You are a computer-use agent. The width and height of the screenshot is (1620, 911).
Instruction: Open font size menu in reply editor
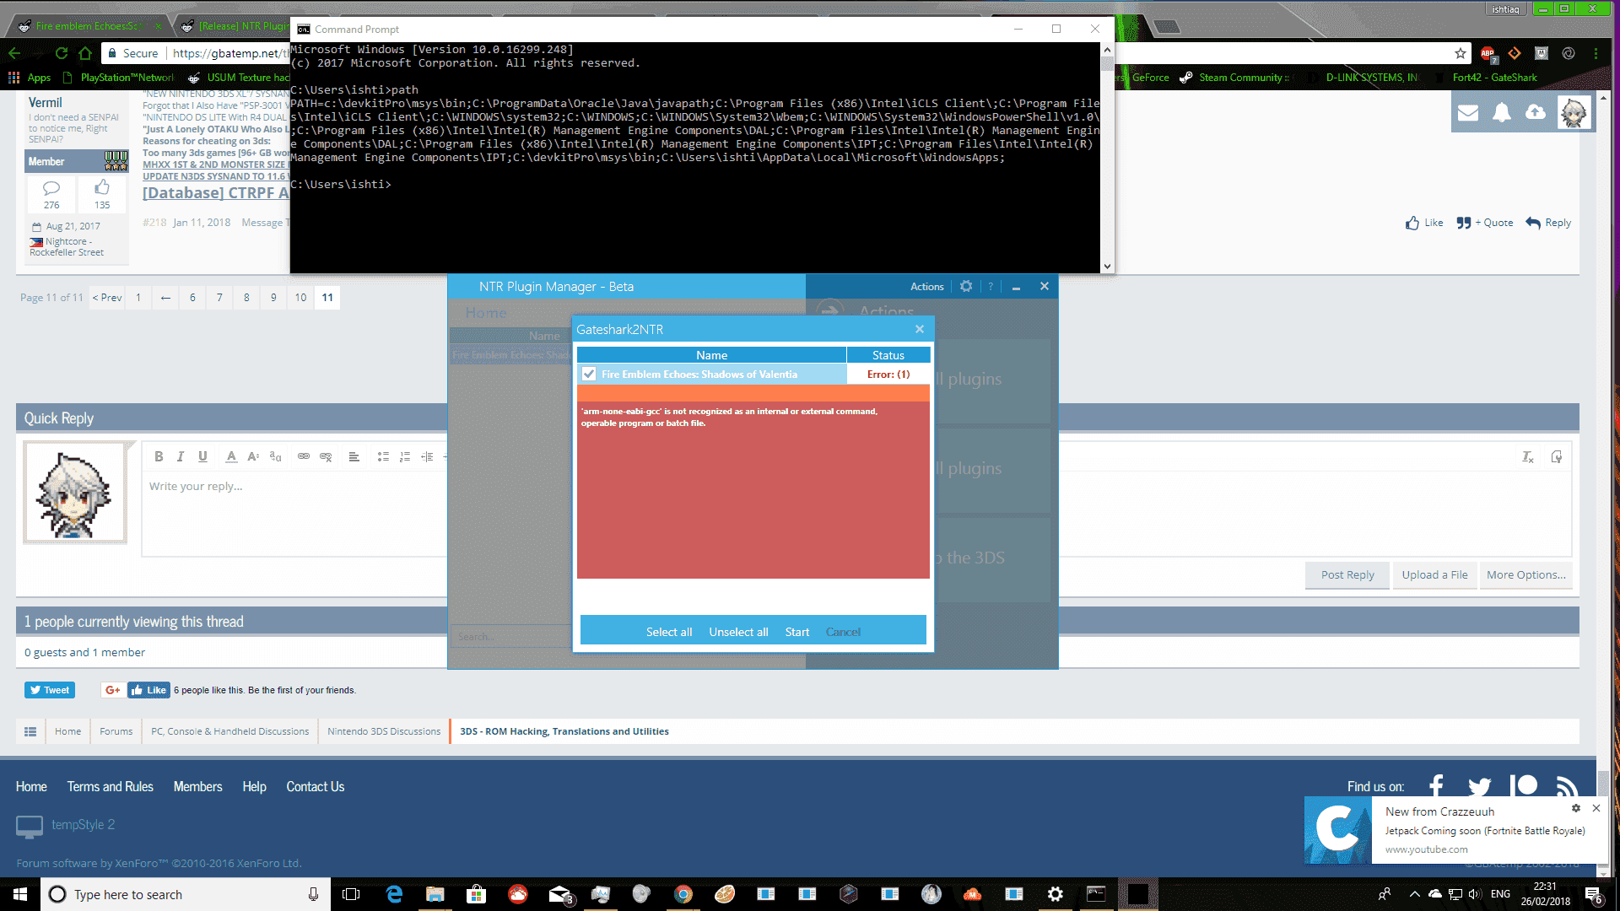(253, 456)
